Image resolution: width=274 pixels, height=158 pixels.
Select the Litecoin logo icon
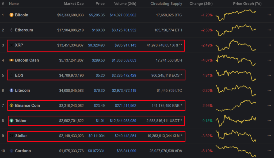[11, 90]
